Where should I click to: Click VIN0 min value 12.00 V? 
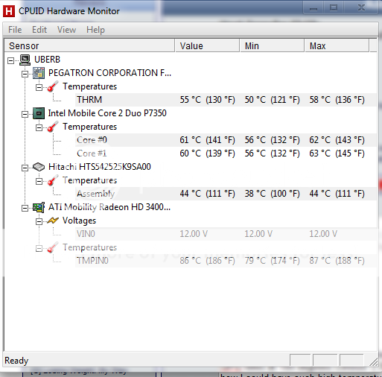[x=258, y=234]
